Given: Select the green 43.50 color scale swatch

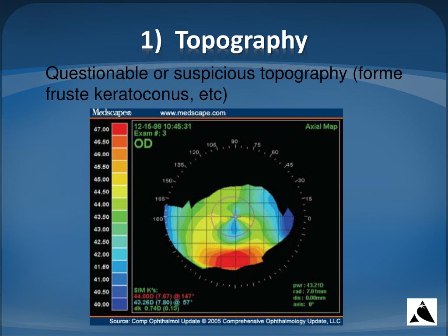Looking at the screenshot, I should [119, 217].
